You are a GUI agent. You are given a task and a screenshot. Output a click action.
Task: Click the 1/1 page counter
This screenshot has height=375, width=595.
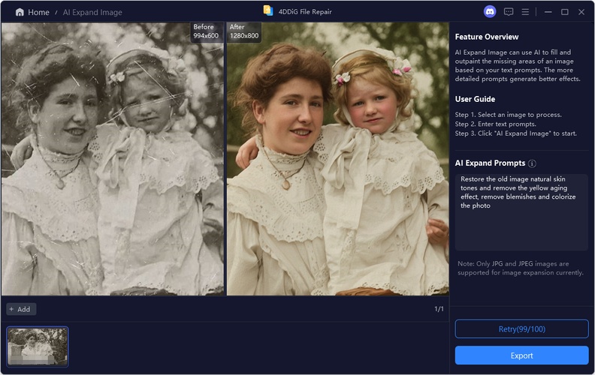tap(439, 309)
